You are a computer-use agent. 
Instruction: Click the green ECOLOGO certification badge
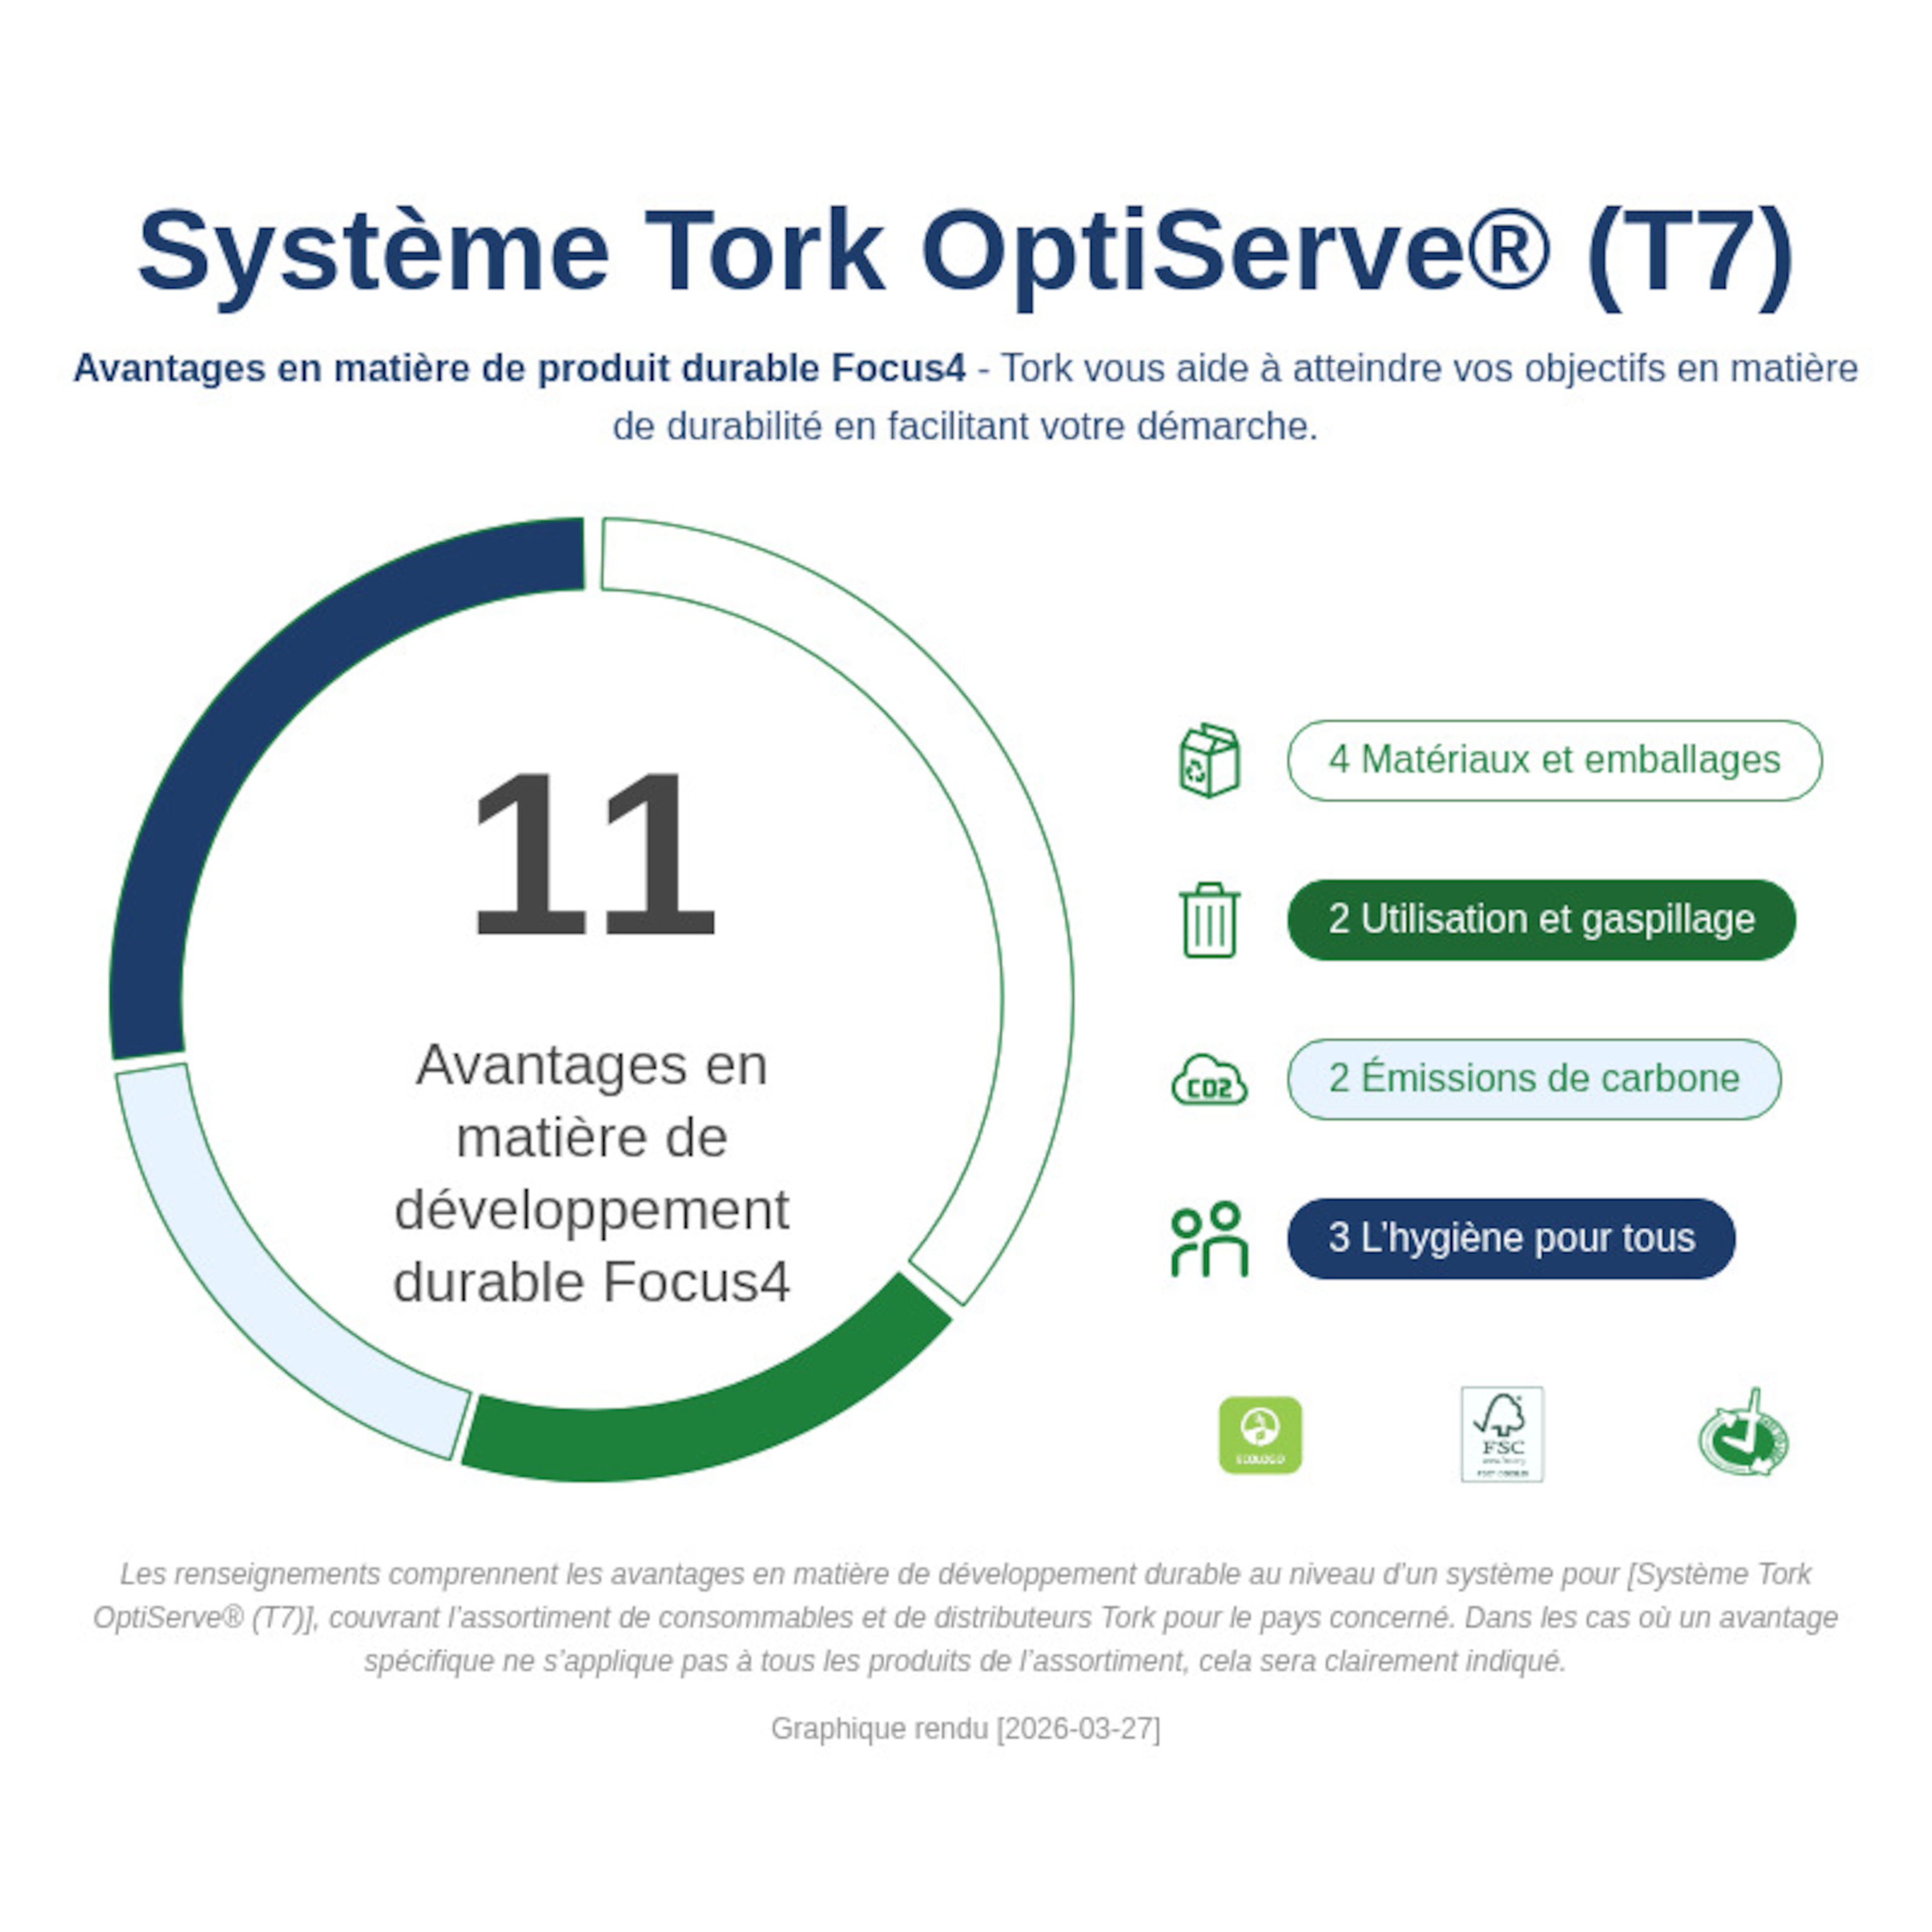pyautogui.click(x=1260, y=1435)
